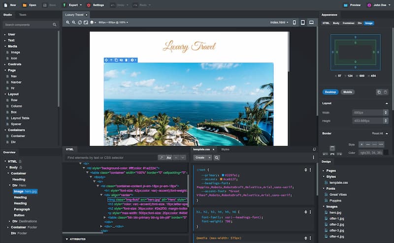The width and height of the screenshot is (394, 243).
Task: Open the Export menu
Action: click(x=72, y=5)
